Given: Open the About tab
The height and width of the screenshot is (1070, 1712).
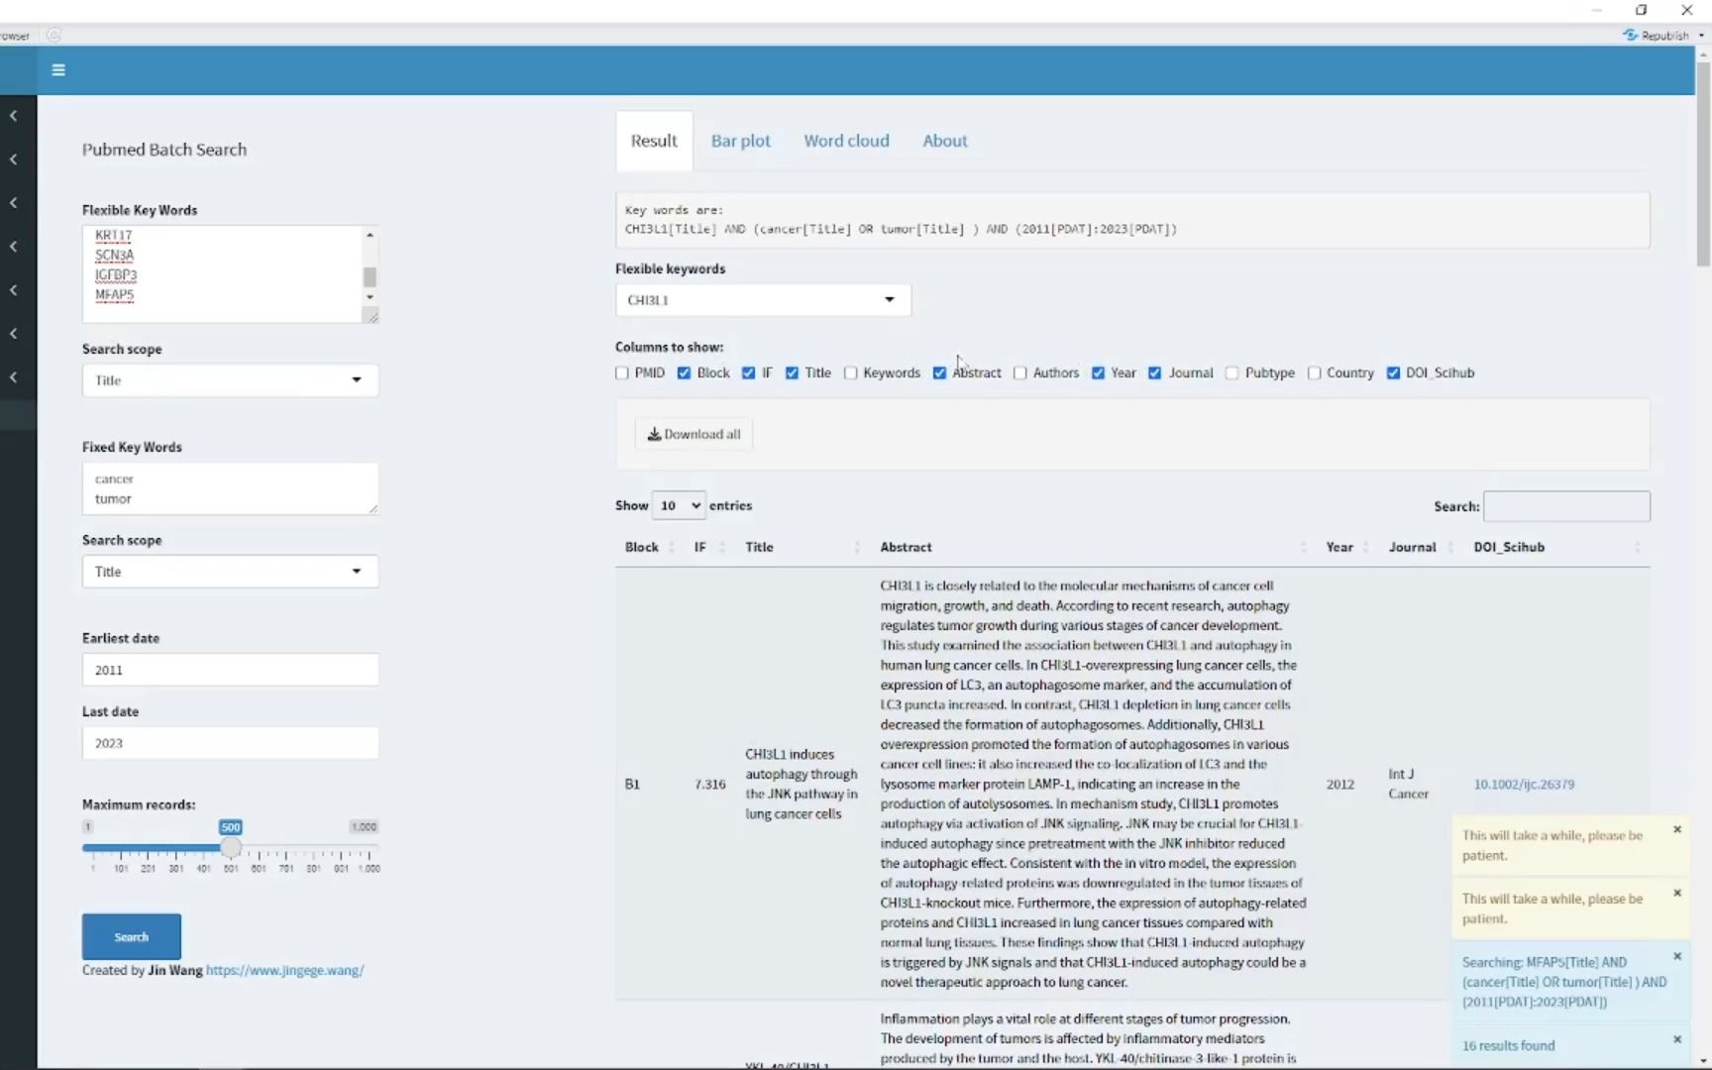Looking at the screenshot, I should 944,141.
